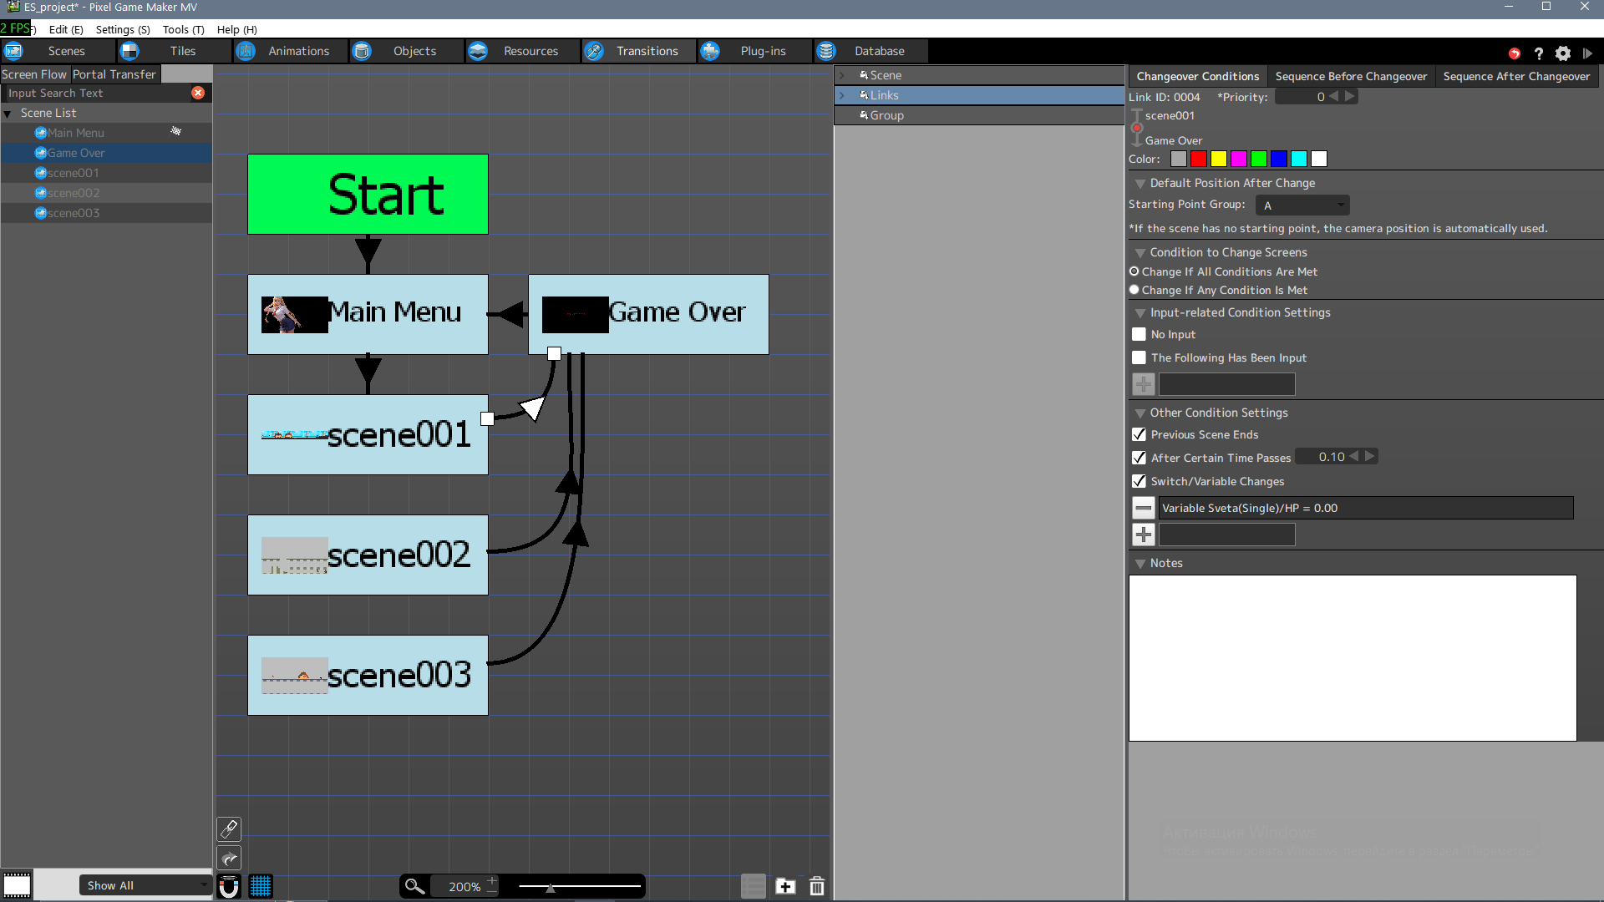The height and width of the screenshot is (902, 1604).
Task: Select Change If Any Condition Is Met
Action: pyautogui.click(x=1134, y=290)
